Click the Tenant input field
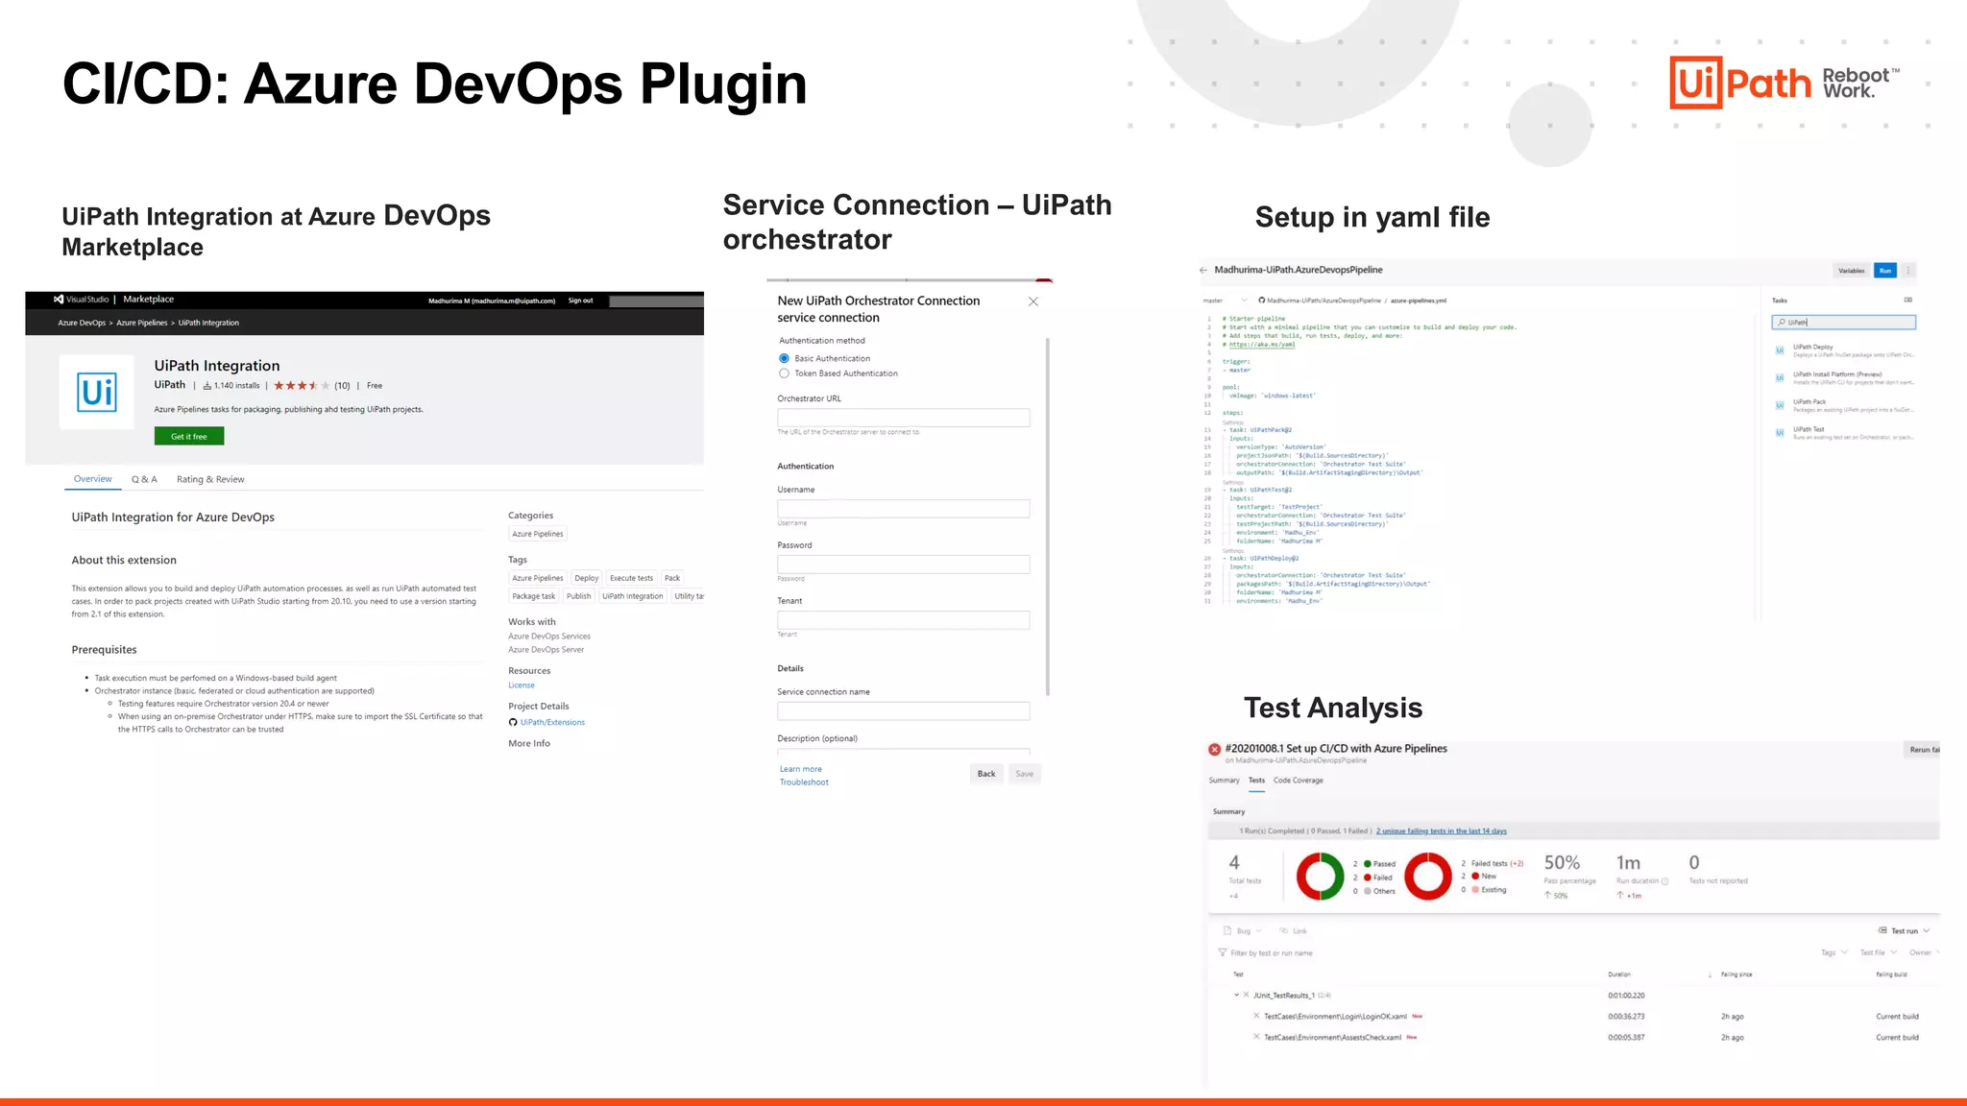 (x=904, y=620)
